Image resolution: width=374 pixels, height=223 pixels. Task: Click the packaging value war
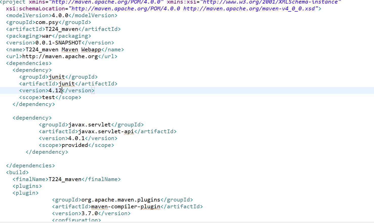pos(47,36)
